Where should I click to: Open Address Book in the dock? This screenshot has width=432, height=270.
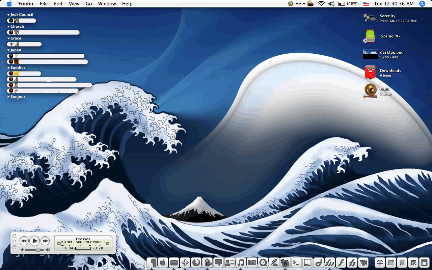(230, 262)
